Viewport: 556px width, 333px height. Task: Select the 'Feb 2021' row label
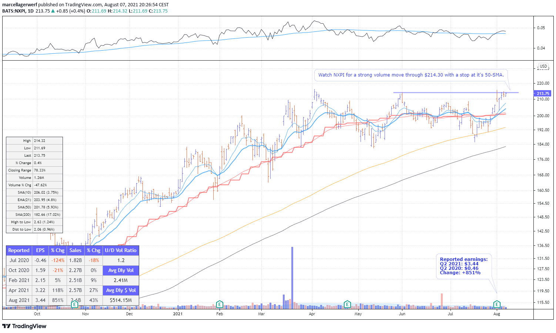(x=19, y=281)
